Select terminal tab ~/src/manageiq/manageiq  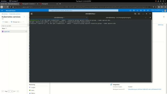click(118, 17)
